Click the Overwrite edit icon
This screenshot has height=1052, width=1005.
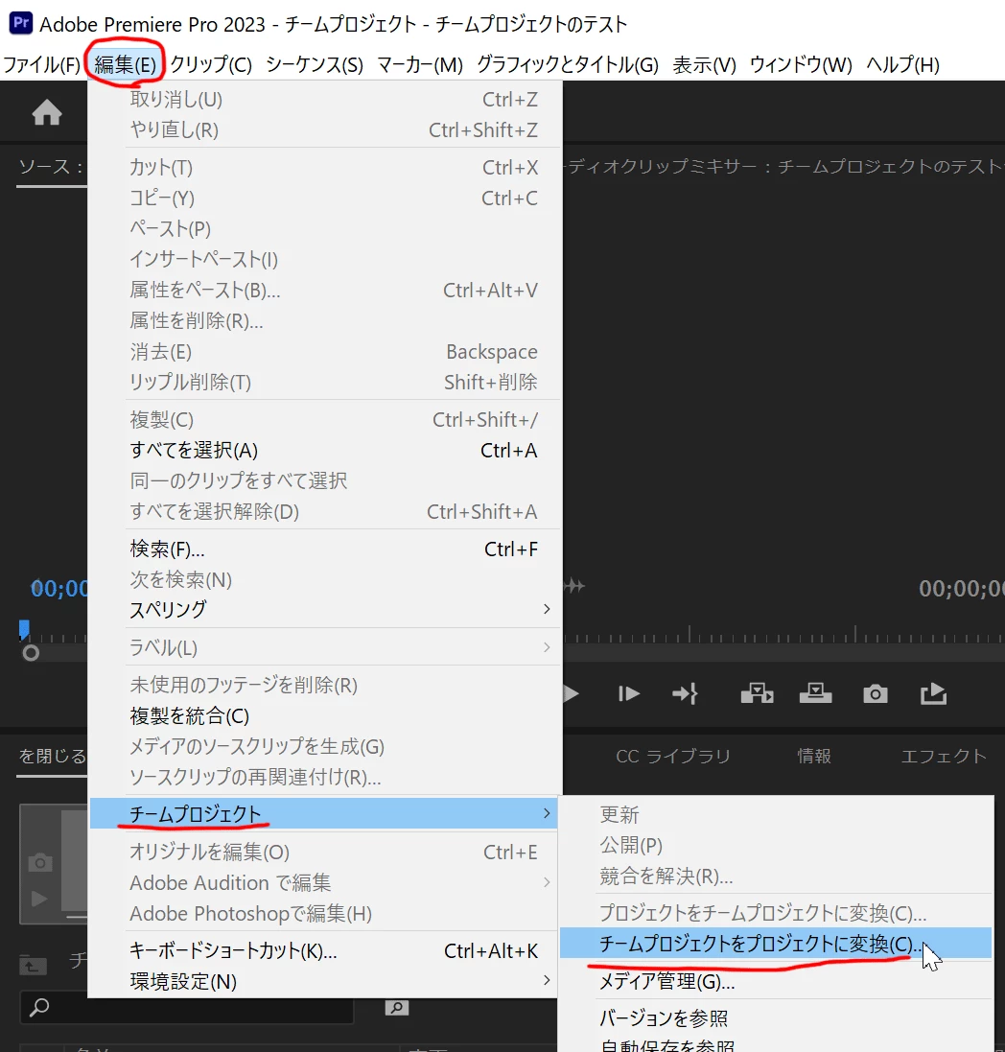(816, 693)
